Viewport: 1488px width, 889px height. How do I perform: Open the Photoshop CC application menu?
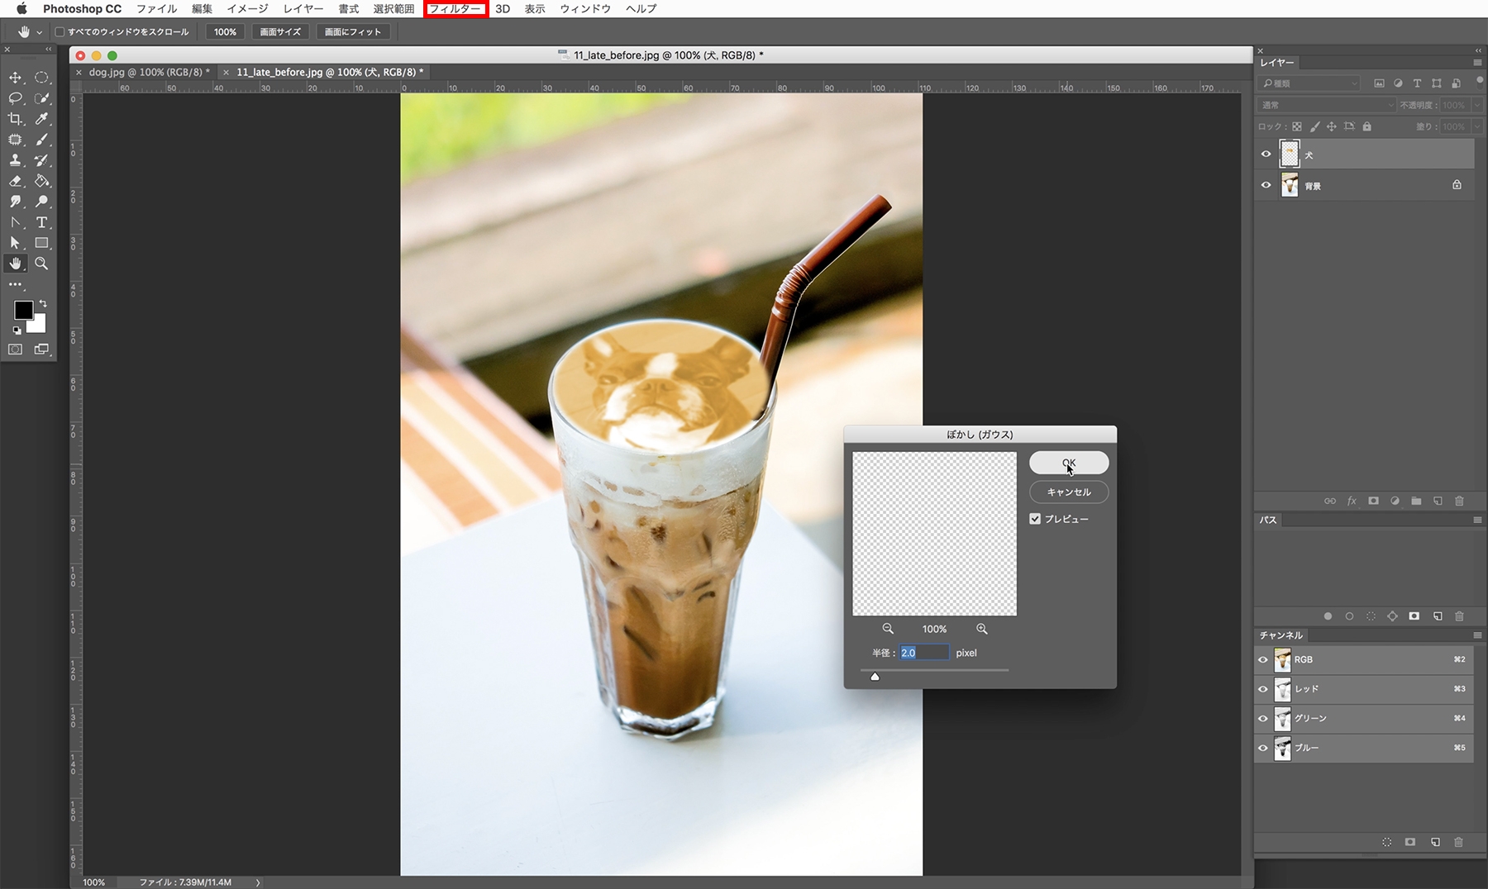(x=82, y=9)
